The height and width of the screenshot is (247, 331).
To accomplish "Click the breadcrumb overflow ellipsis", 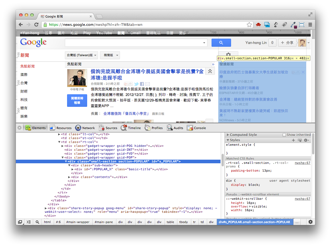I will coord(297,222).
